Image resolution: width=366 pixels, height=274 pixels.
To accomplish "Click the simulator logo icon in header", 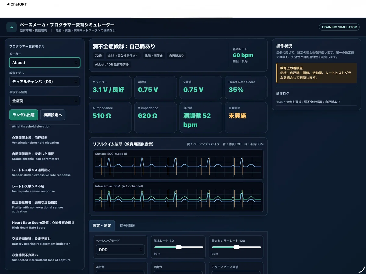I will pyautogui.click(x=12, y=27).
